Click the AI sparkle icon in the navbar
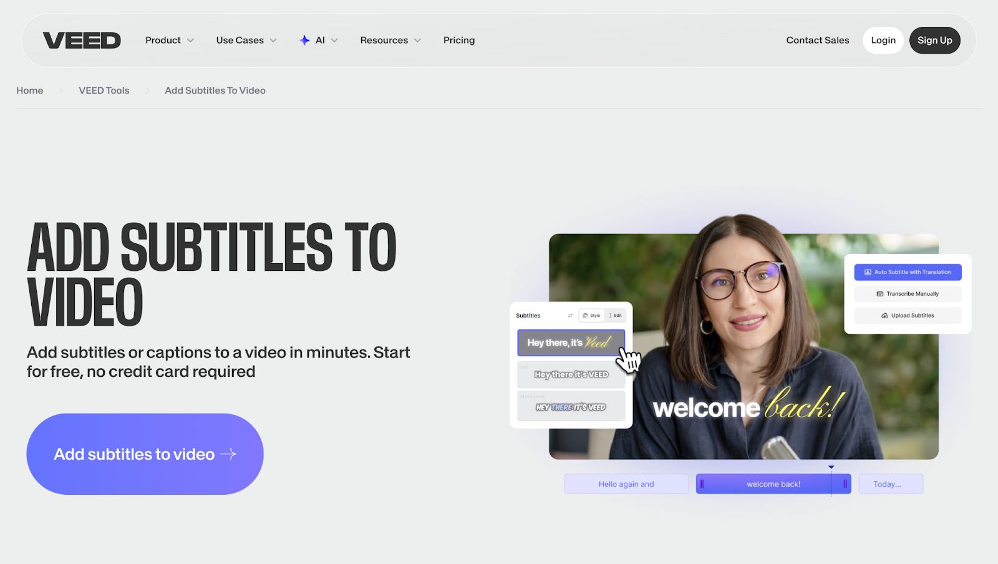Screen dimensions: 998x564 (304, 40)
